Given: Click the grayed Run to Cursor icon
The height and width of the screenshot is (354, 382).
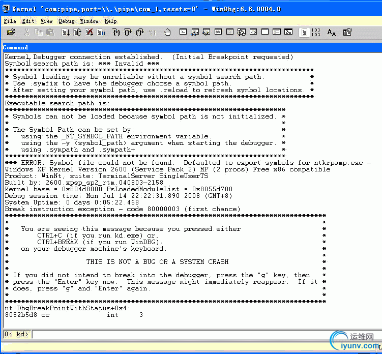Looking at the screenshot, I should click(152, 32).
